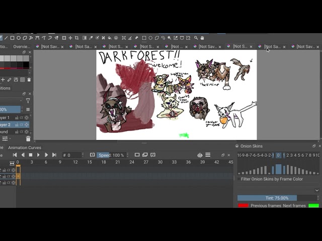Choose the Move tool crosshair icon
Image resolution: width=322 pixels, height=241 pixels.
click(70, 38)
